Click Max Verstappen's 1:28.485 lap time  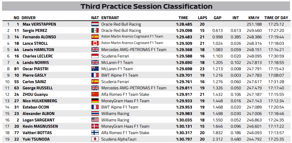(183, 24)
